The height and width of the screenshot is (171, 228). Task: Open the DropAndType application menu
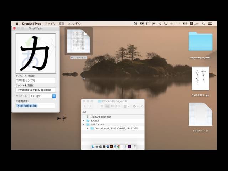click(x=32, y=24)
